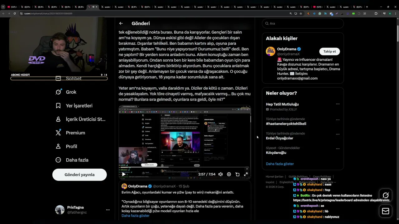
Task: Open the Chrome three-dot menu
Action: click(395, 13)
